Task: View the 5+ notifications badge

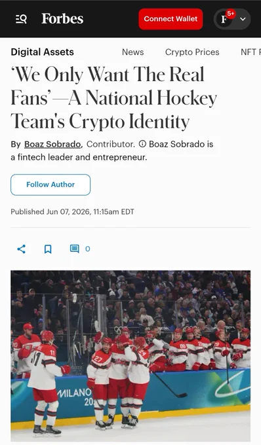Action: click(x=231, y=14)
